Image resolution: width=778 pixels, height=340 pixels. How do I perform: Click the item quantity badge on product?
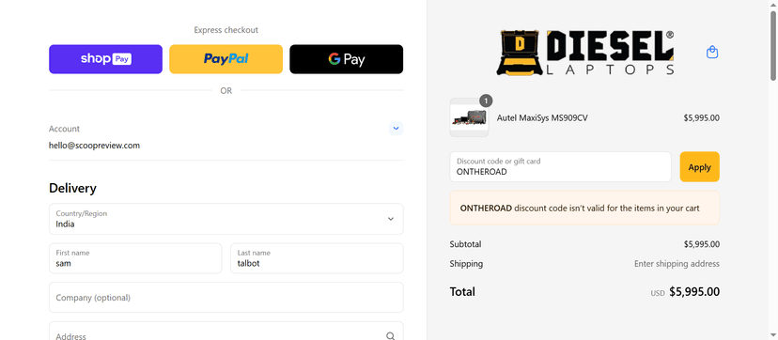pyautogui.click(x=486, y=101)
